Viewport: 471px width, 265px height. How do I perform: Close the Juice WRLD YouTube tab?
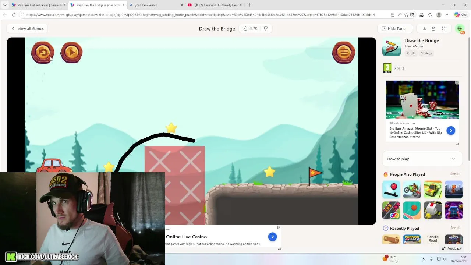pos(241,5)
